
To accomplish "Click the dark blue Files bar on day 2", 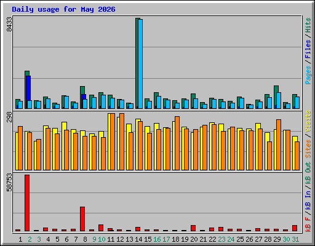I will pos(28,88).
